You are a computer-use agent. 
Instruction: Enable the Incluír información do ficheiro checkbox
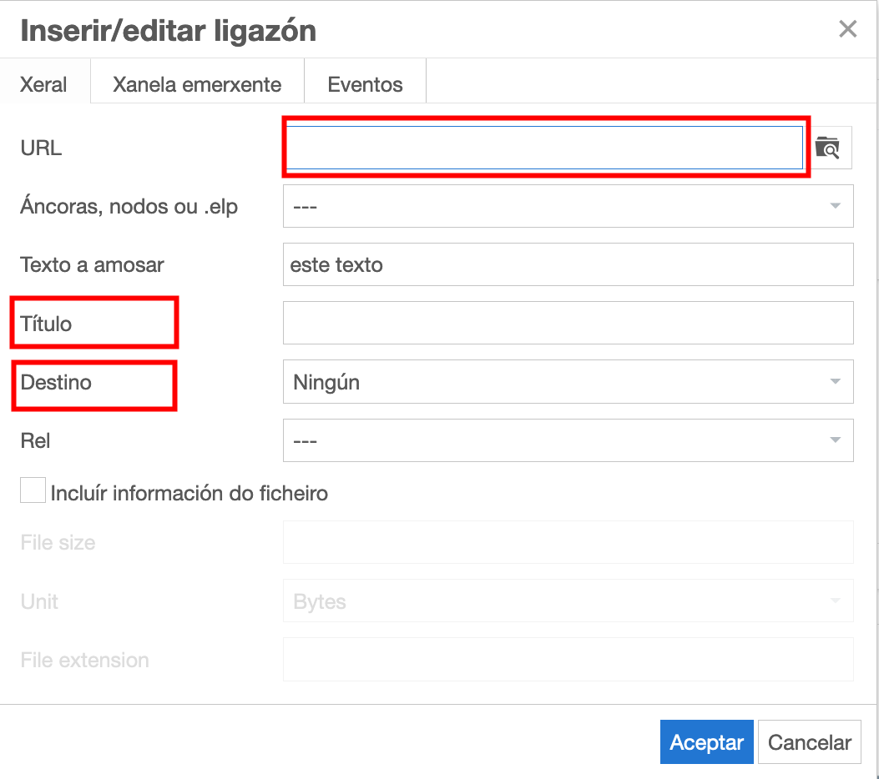32,490
